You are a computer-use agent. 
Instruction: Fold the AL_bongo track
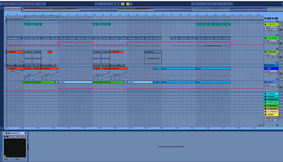(x=265, y=38)
